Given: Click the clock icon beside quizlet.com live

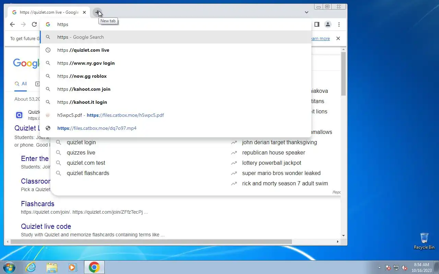Looking at the screenshot, I should (48, 50).
